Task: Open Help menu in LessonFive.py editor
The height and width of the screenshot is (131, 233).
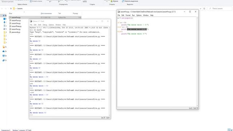Action: coord(151,15)
